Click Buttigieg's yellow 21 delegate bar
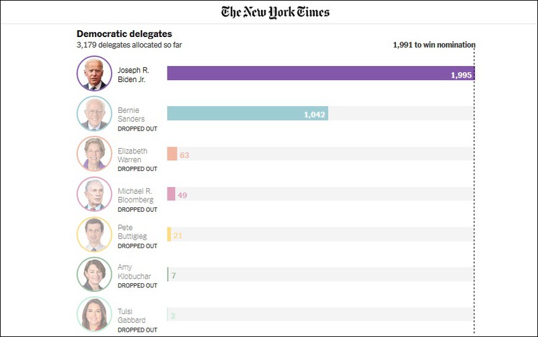The image size is (538, 337). point(169,234)
